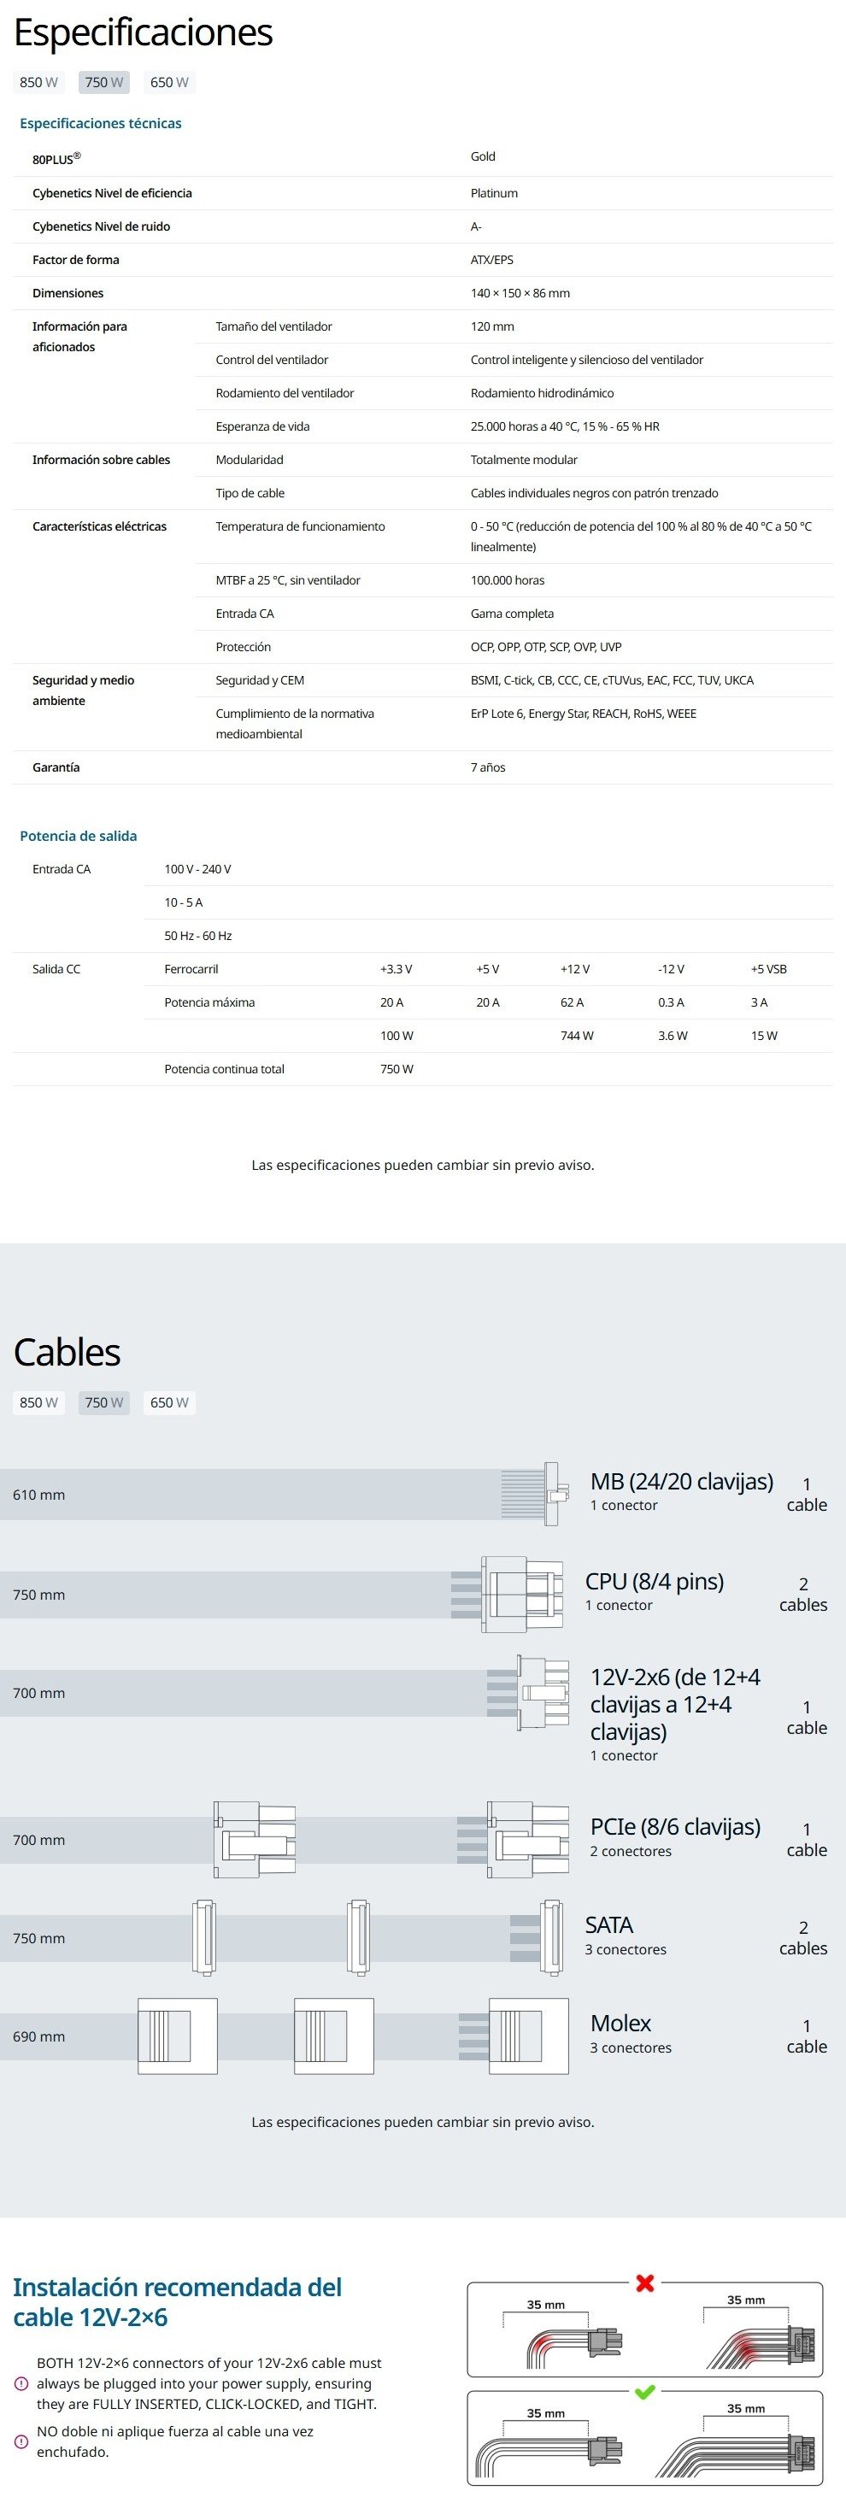
Task: Click the green checkmark correct-installation icon
Action: [x=644, y=2392]
